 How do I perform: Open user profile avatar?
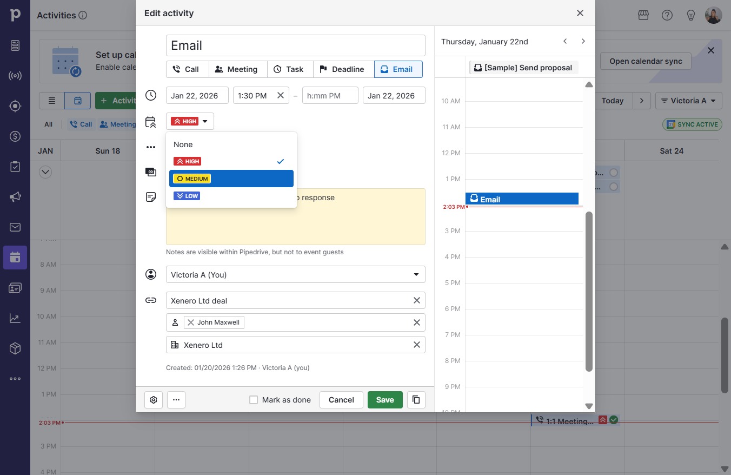pos(714,15)
